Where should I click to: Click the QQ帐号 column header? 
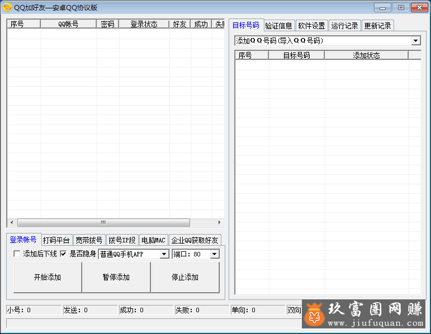tap(68, 24)
